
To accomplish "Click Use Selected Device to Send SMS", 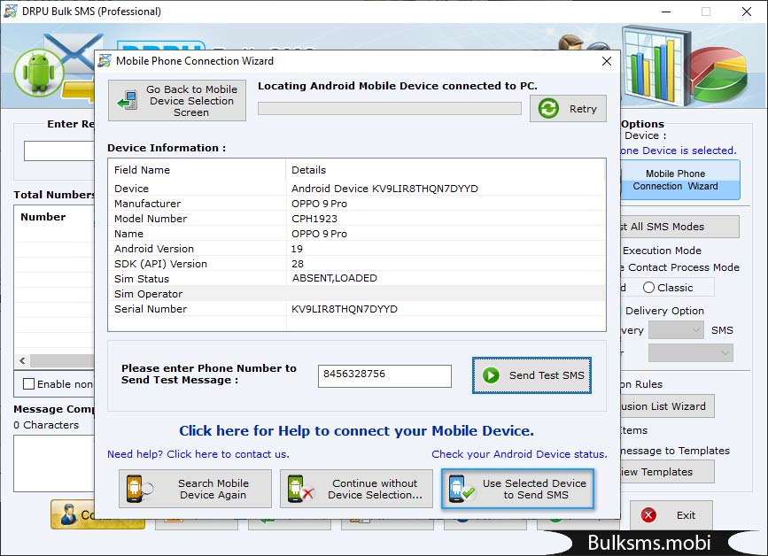I will click(517, 489).
